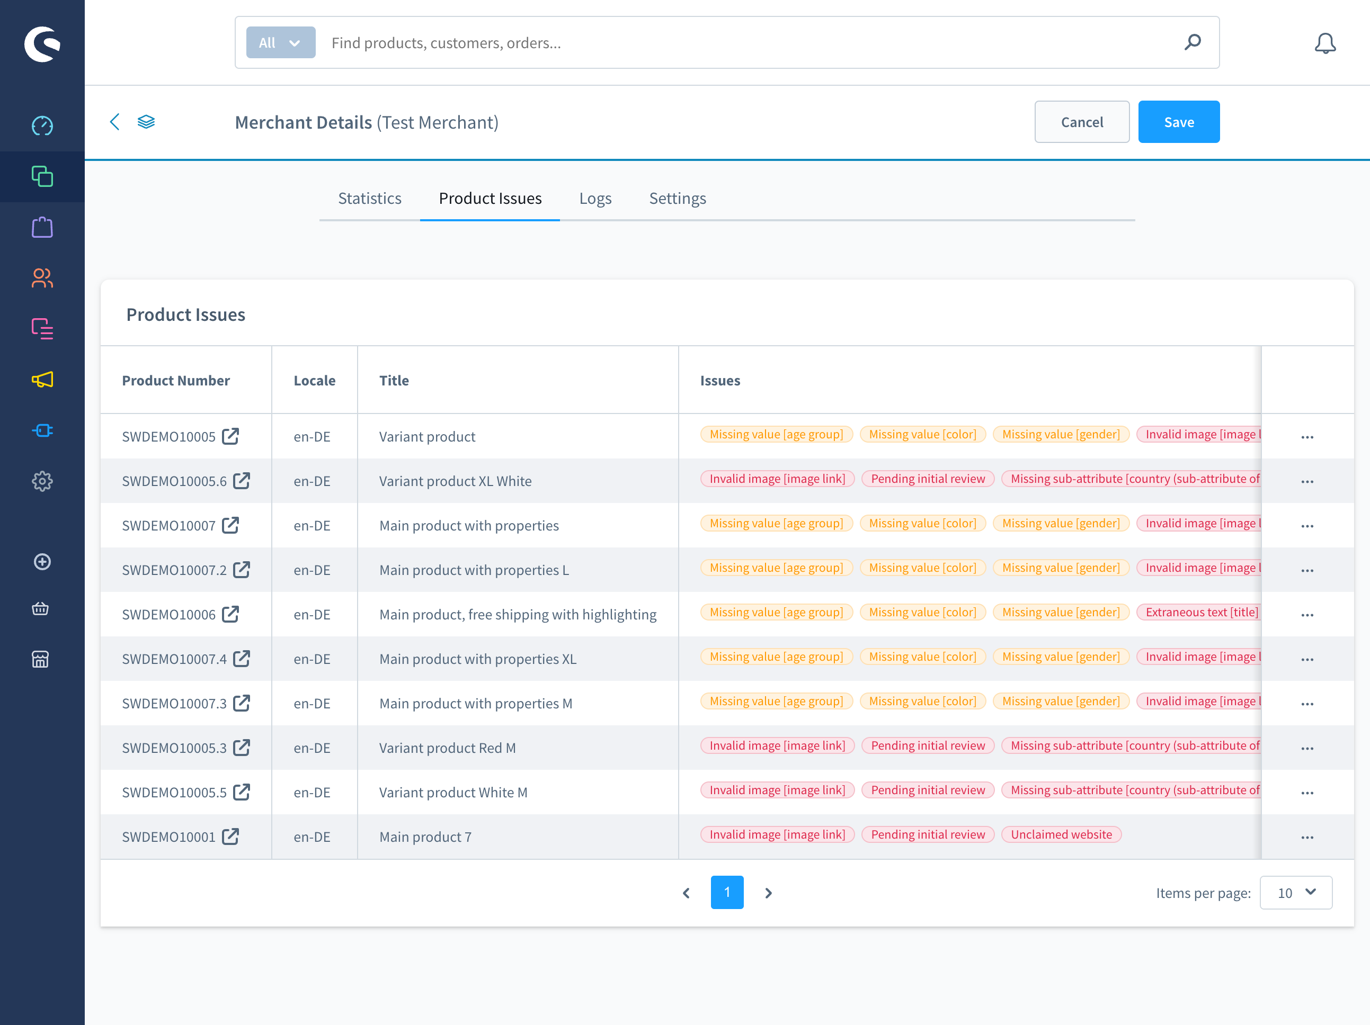Screen dimensions: 1370x1025
Task: Select the Product Issues tab
Action: [x=490, y=198]
